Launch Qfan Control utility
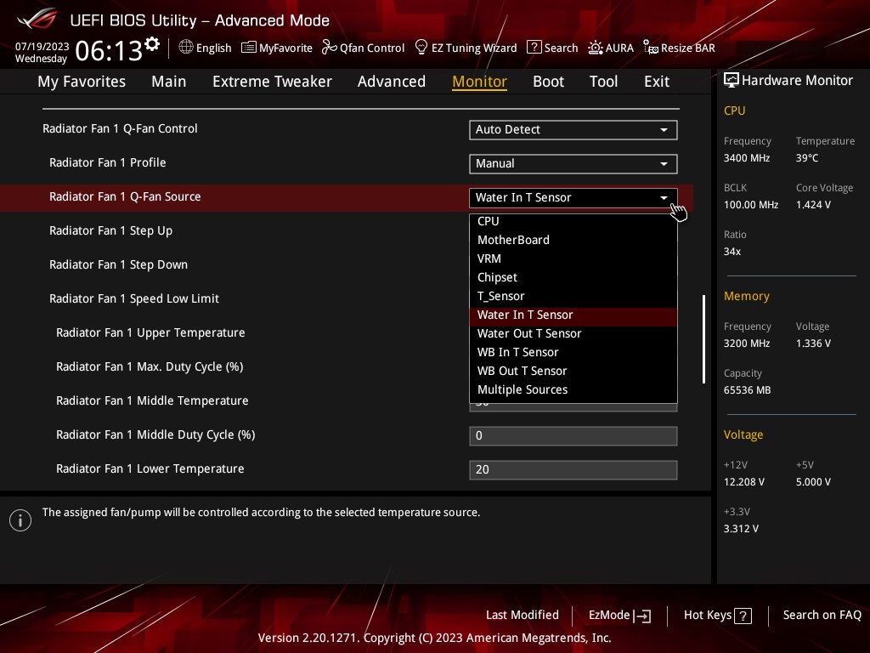 (x=372, y=48)
